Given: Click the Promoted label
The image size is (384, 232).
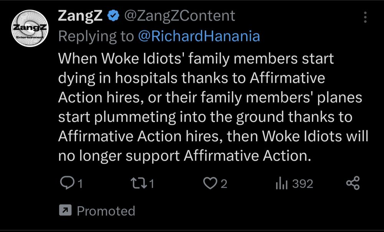Looking at the screenshot, I should point(106,211).
